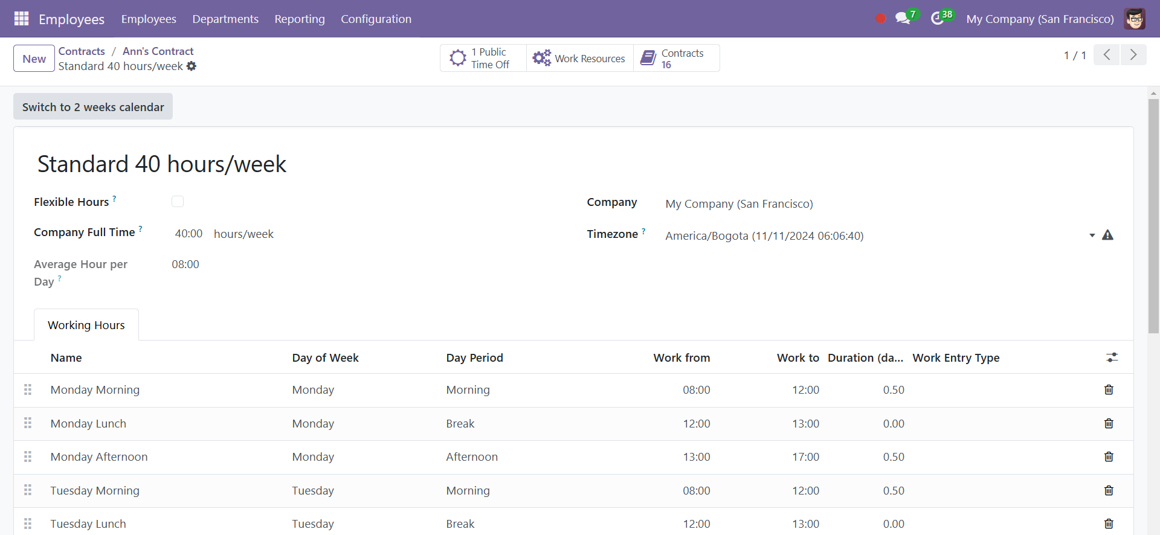1160x535 pixels.
Task: Open Contracts 16 stat button
Action: (677, 58)
